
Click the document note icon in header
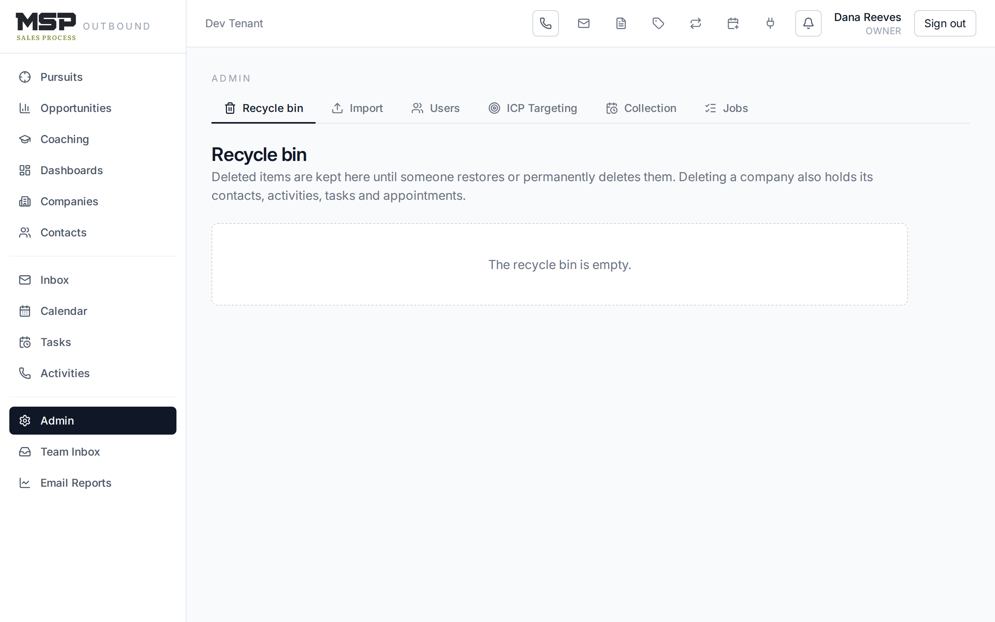point(621,23)
